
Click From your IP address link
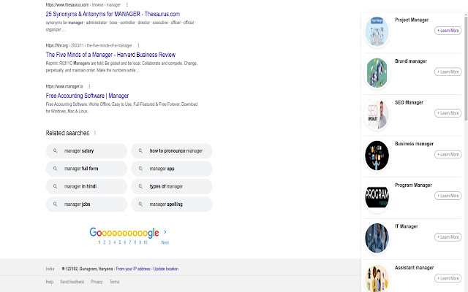133,269
